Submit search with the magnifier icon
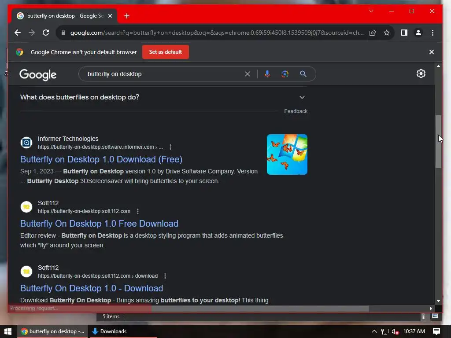Image resolution: width=451 pixels, height=338 pixels. 303,74
